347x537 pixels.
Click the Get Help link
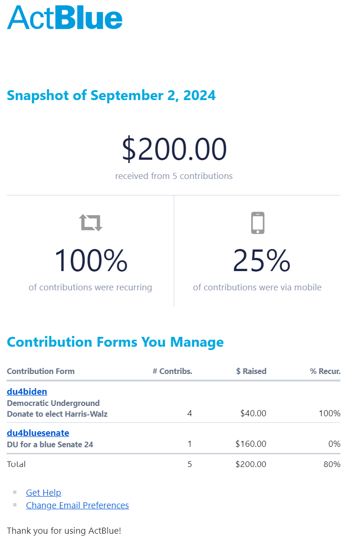click(x=44, y=492)
